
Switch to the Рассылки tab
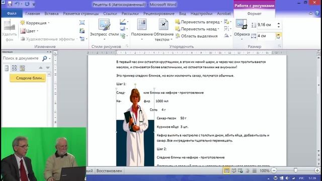click(130, 14)
